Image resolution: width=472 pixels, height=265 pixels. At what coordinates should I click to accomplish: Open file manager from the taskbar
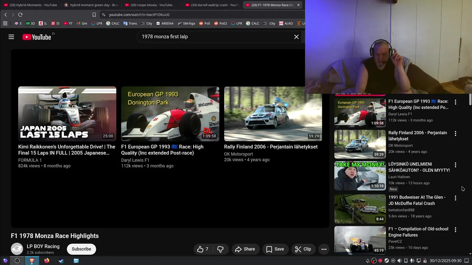coord(76,261)
